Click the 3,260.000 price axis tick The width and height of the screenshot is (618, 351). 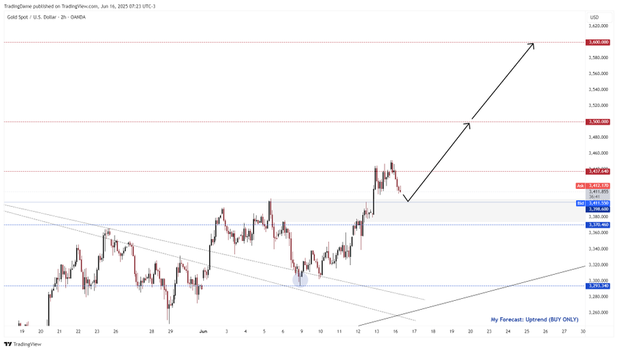pos(598,313)
